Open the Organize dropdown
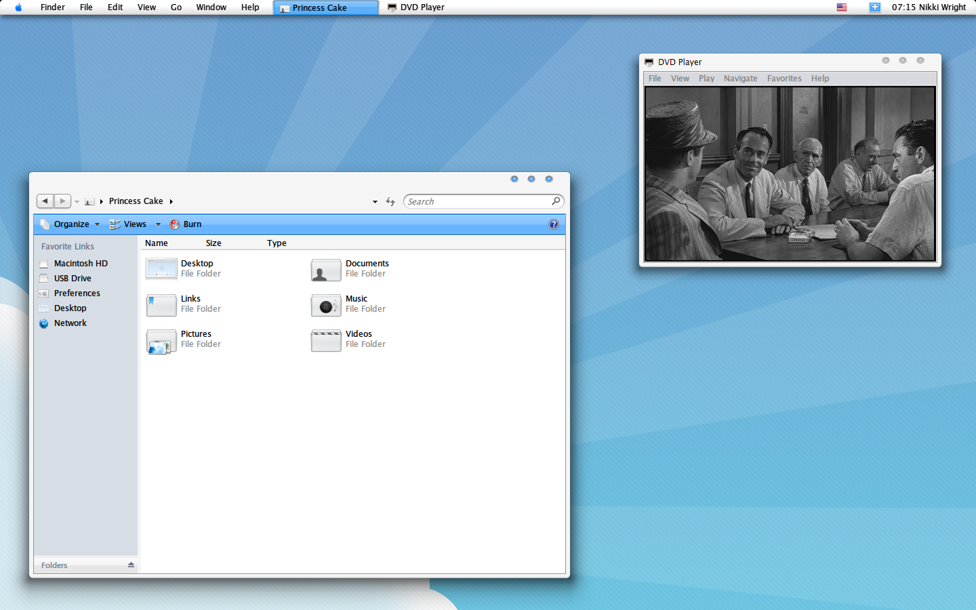The image size is (976, 610). pyautogui.click(x=70, y=224)
